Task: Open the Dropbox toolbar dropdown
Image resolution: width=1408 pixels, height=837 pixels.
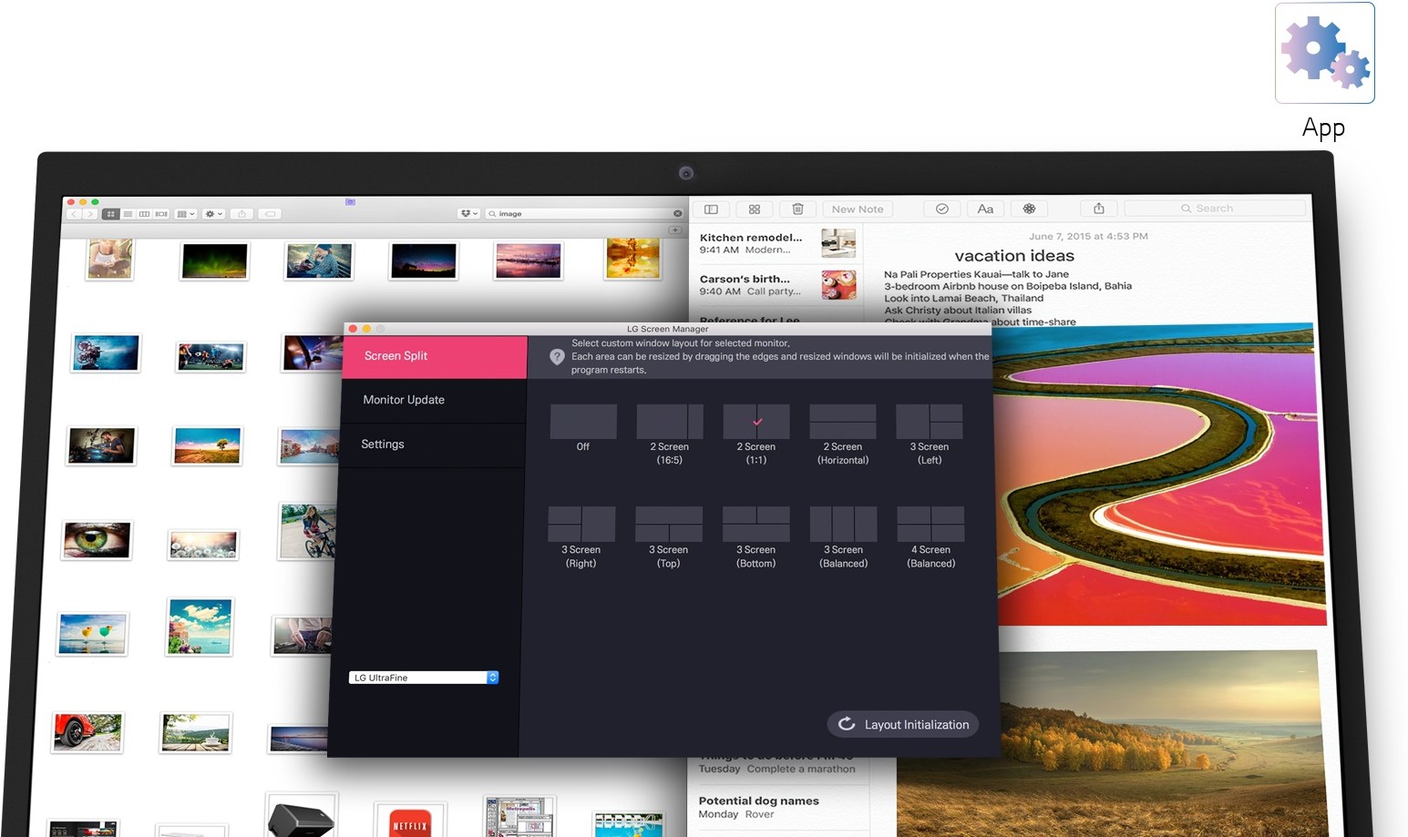Action: tap(469, 214)
